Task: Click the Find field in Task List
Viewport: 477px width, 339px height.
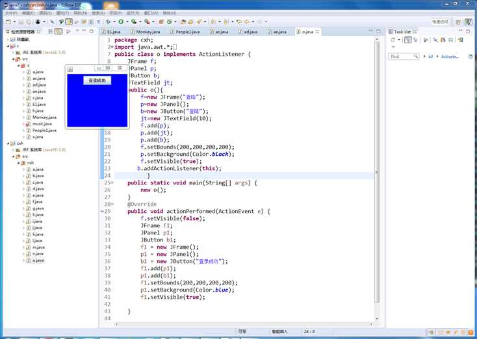Action: pos(404,56)
